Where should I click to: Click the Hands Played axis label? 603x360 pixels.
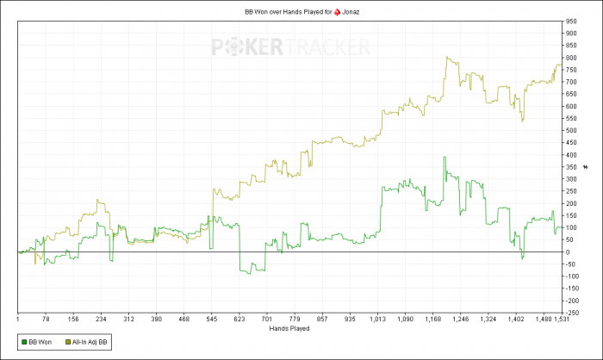coord(289,328)
